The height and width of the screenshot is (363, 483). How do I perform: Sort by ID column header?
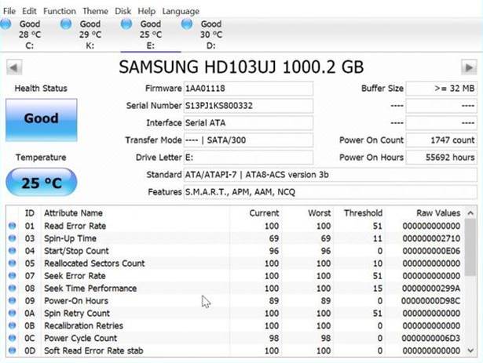30,213
